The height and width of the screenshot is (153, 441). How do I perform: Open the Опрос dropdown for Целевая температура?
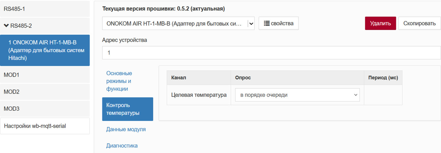click(x=297, y=95)
